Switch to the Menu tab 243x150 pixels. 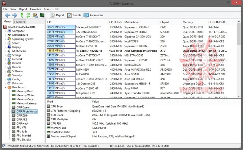coord(7,22)
